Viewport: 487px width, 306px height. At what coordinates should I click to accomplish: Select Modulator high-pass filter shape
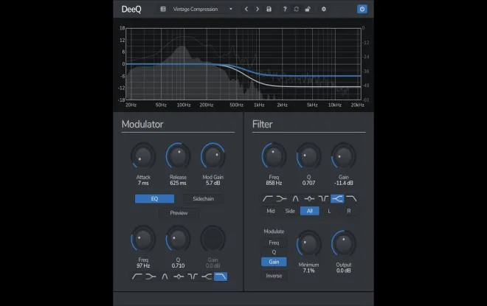coord(137,277)
